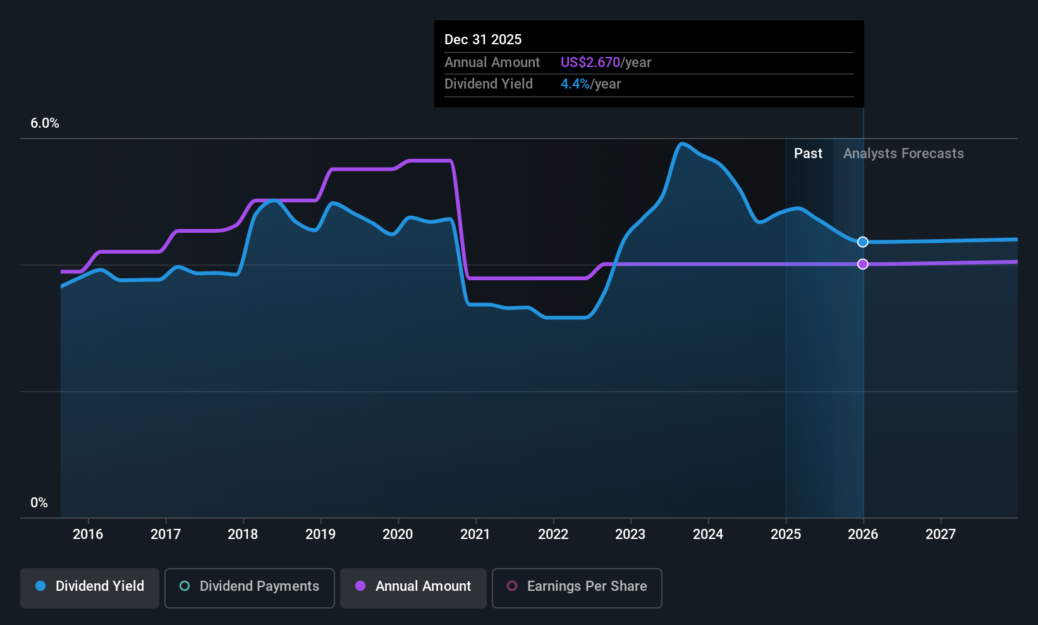Image resolution: width=1038 pixels, height=625 pixels.
Task: Click the 2016 x-axis label
Action: click(x=88, y=535)
